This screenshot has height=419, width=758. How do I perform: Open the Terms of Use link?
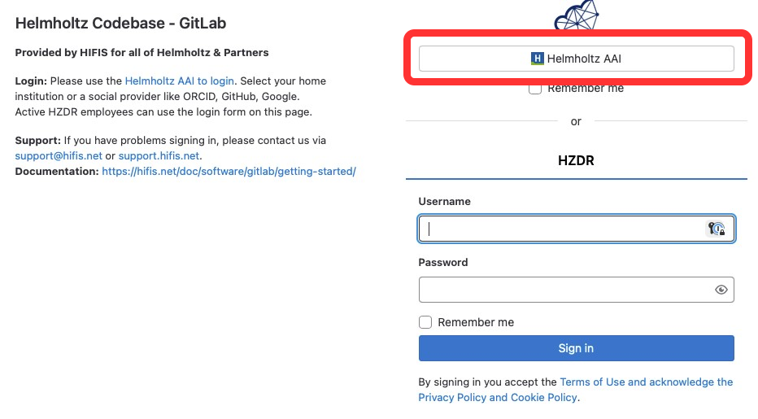pos(592,382)
